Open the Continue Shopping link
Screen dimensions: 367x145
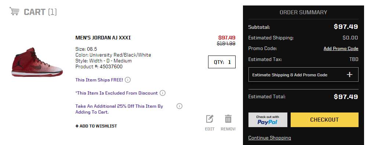(270, 138)
